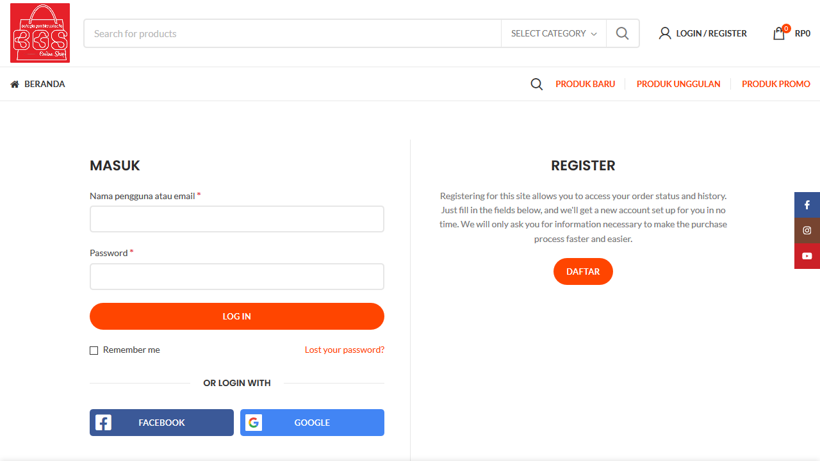Click into the Password input field

[x=237, y=277]
